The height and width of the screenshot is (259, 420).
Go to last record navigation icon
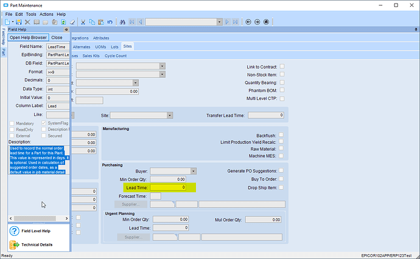pyautogui.click(x=235, y=22)
